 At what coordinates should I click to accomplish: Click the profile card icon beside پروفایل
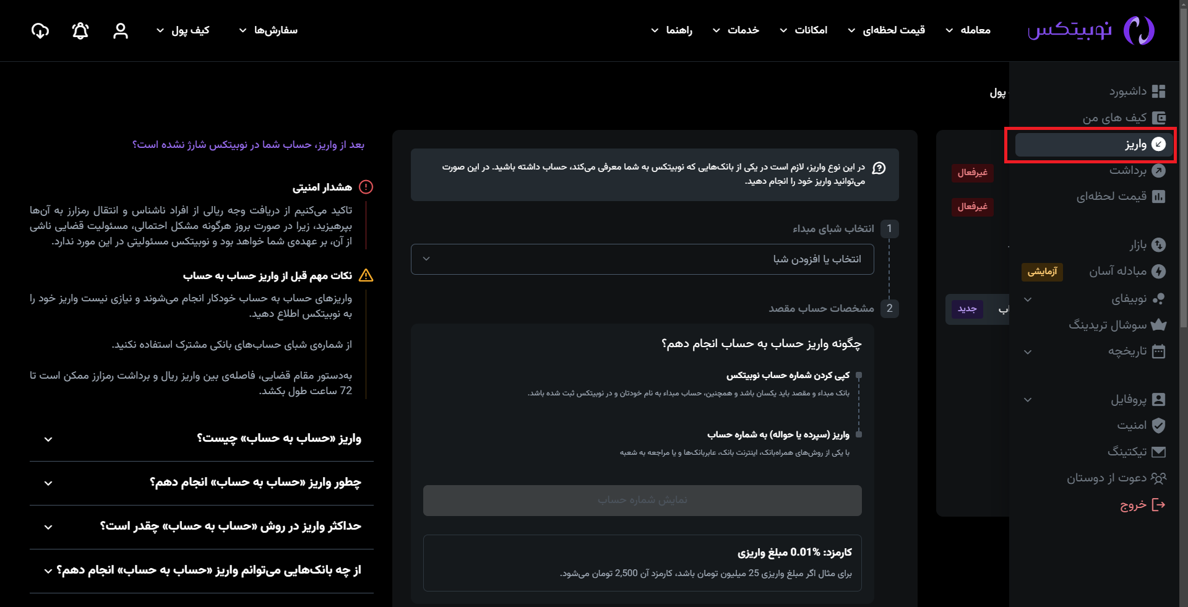(1159, 399)
